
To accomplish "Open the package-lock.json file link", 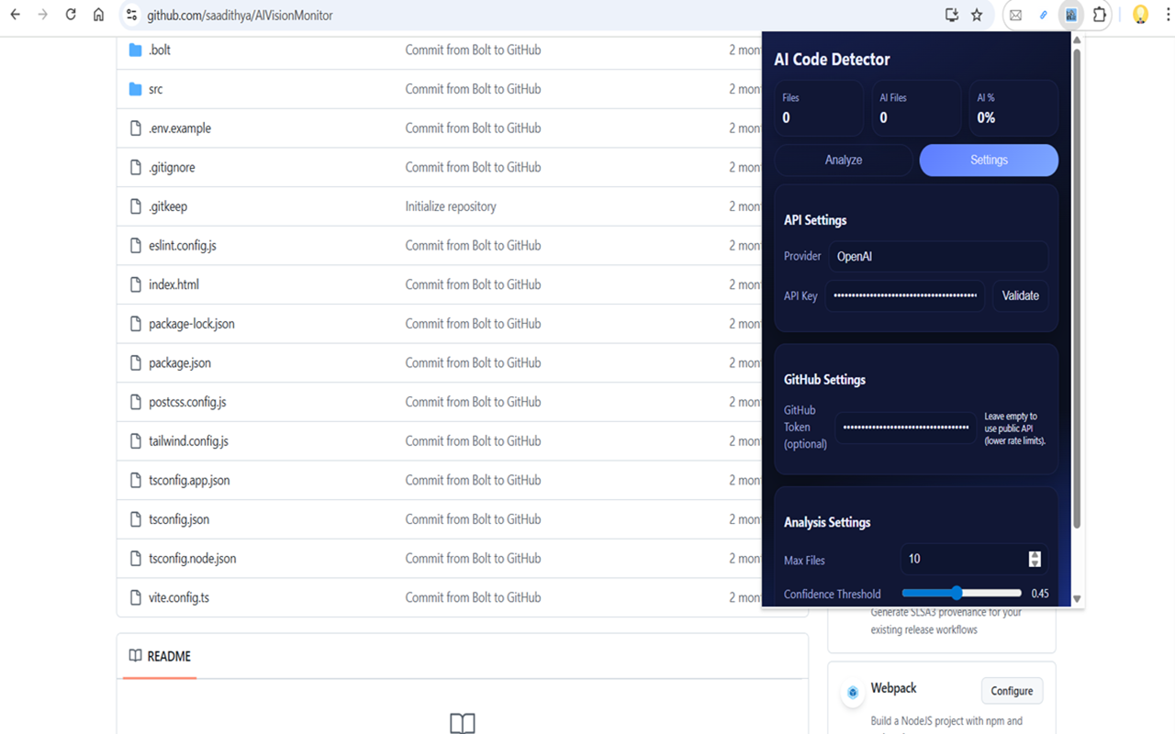I will (x=192, y=324).
